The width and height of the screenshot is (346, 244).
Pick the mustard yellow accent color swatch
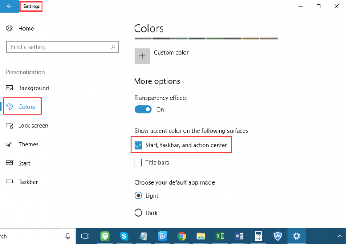(x=251, y=39)
